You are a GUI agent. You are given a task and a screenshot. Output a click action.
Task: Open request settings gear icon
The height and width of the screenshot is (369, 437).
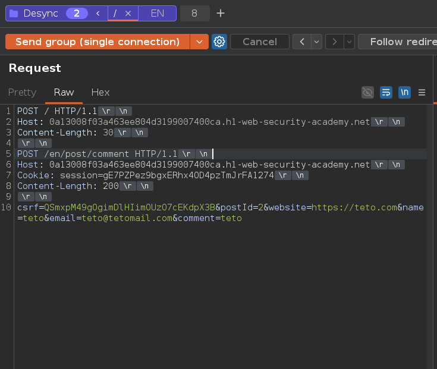(x=219, y=42)
